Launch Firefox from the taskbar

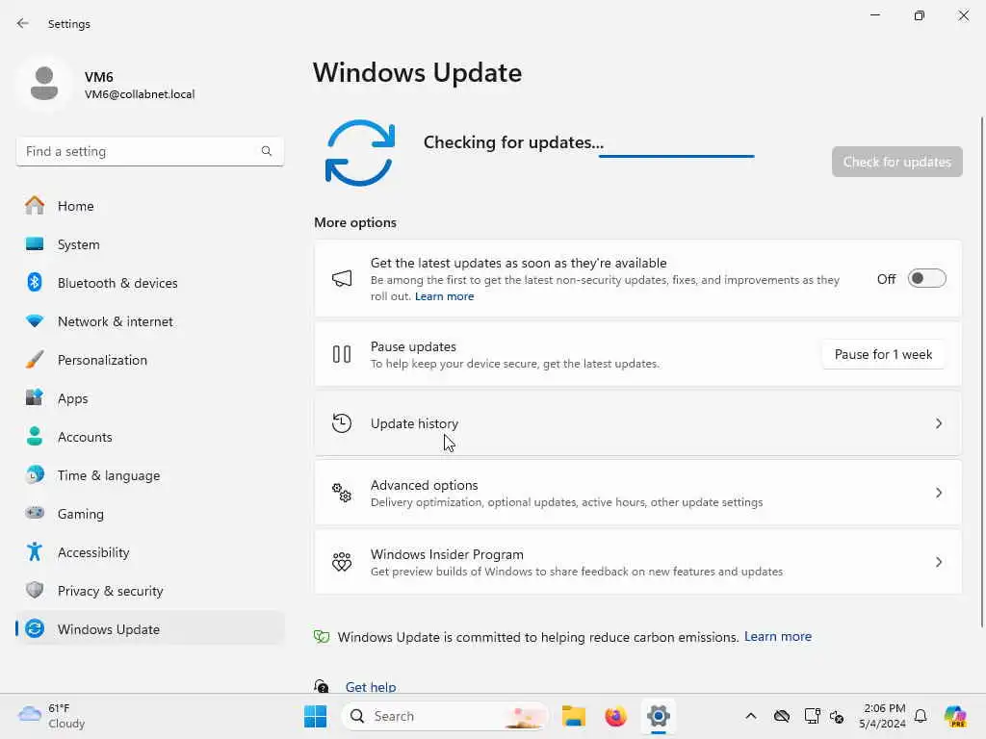tap(615, 716)
